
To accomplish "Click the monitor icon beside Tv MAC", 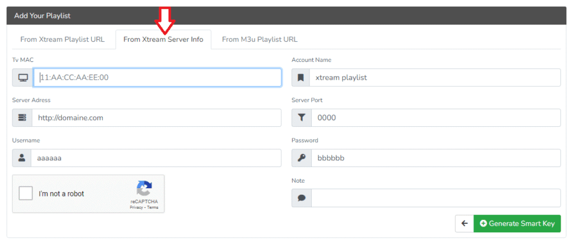I will [22, 78].
